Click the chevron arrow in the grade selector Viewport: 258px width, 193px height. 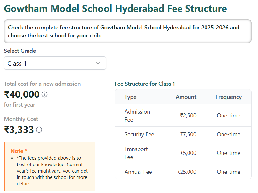tap(98, 63)
